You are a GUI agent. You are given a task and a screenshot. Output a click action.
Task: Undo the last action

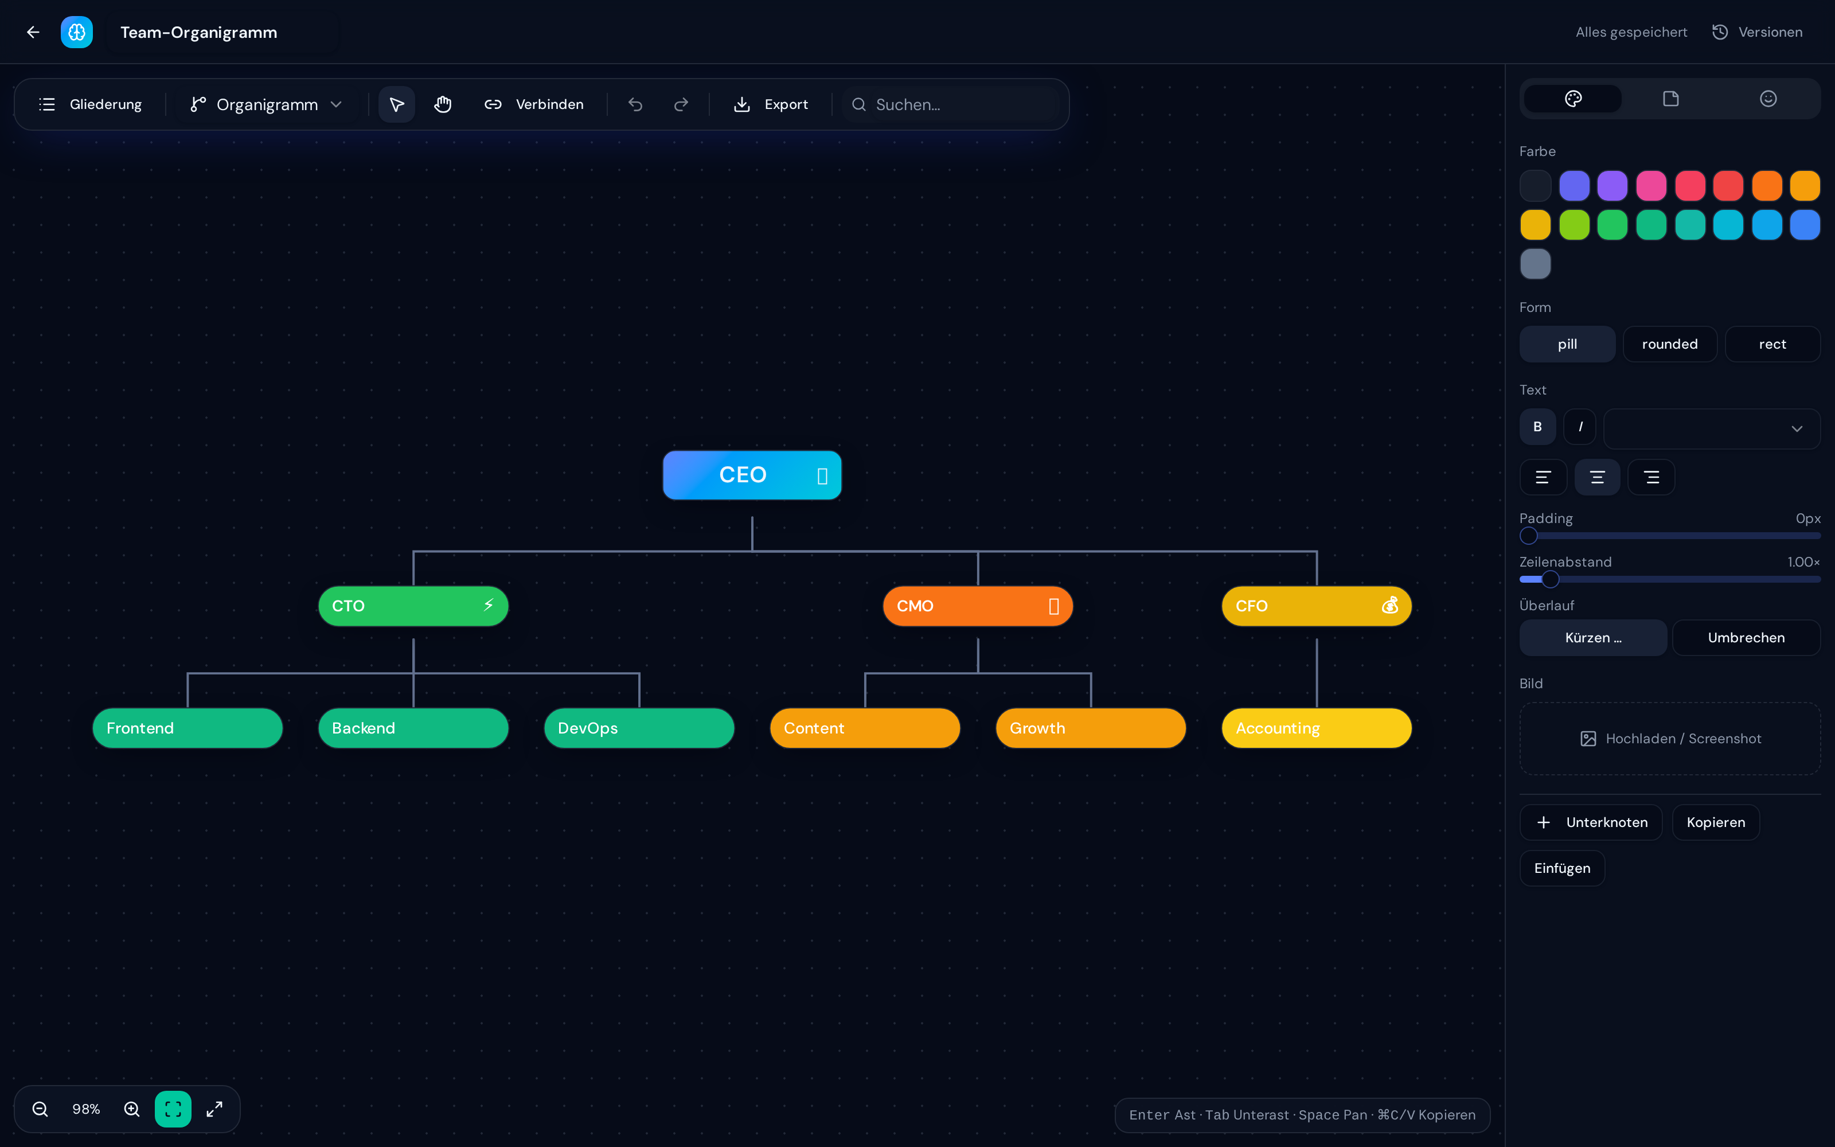(635, 105)
